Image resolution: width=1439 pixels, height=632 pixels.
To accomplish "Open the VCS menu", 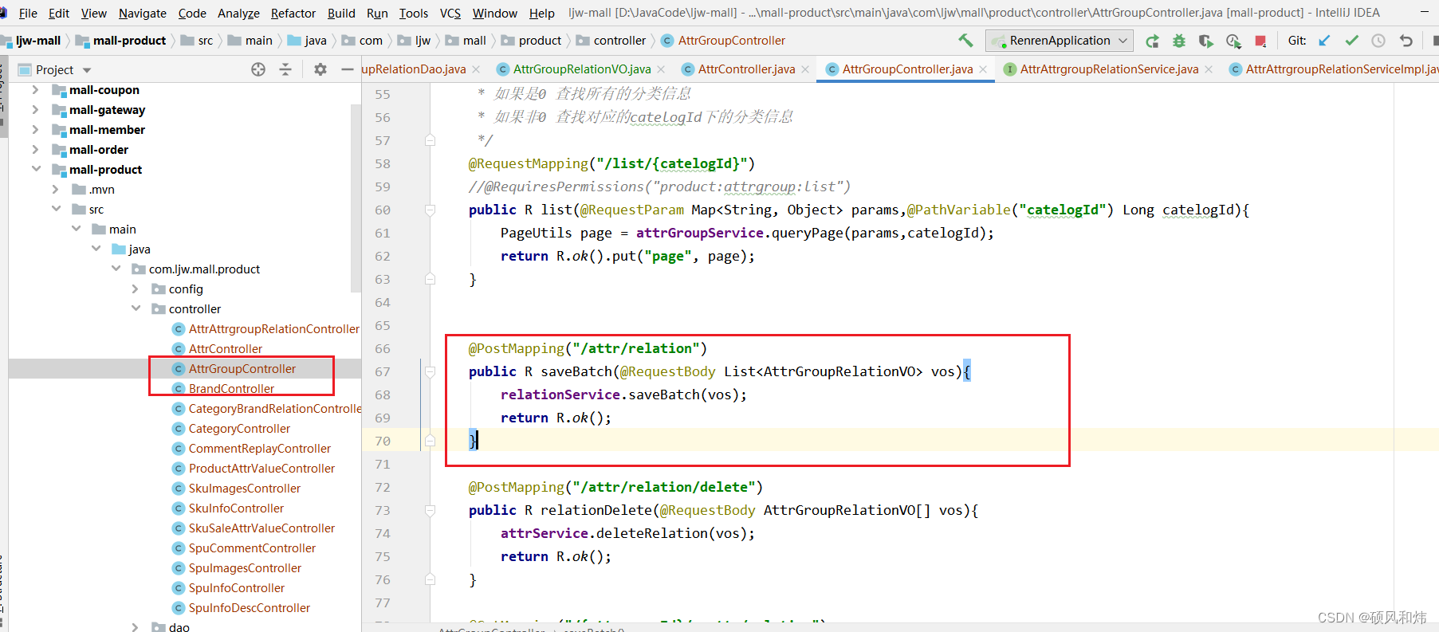I will [x=450, y=13].
